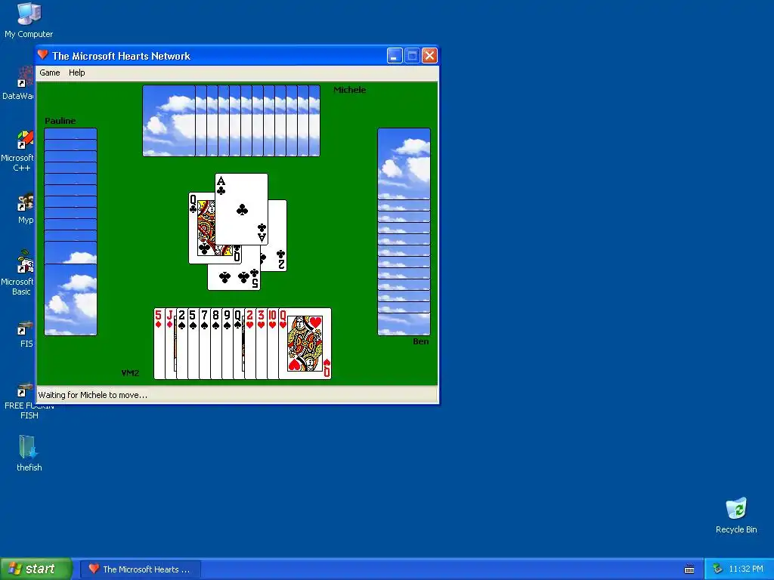The image size is (774, 580).
Task: Play the 10 of hearts
Action: (272, 344)
